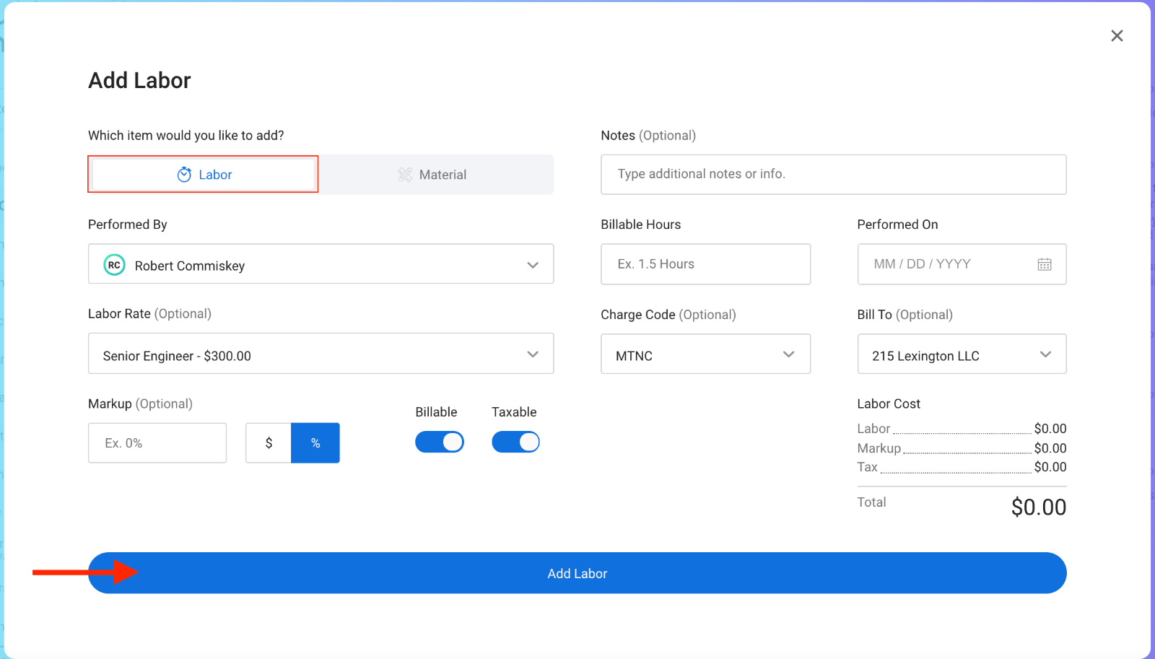Click into the Notes text field
This screenshot has height=659, width=1155.
[x=833, y=175]
